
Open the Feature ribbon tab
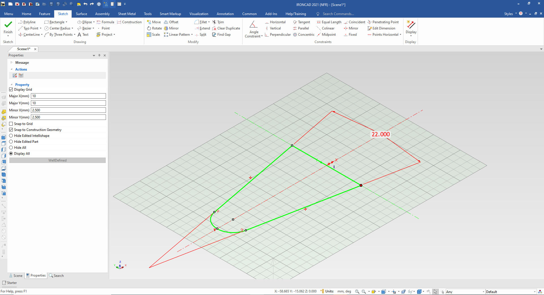click(x=44, y=14)
